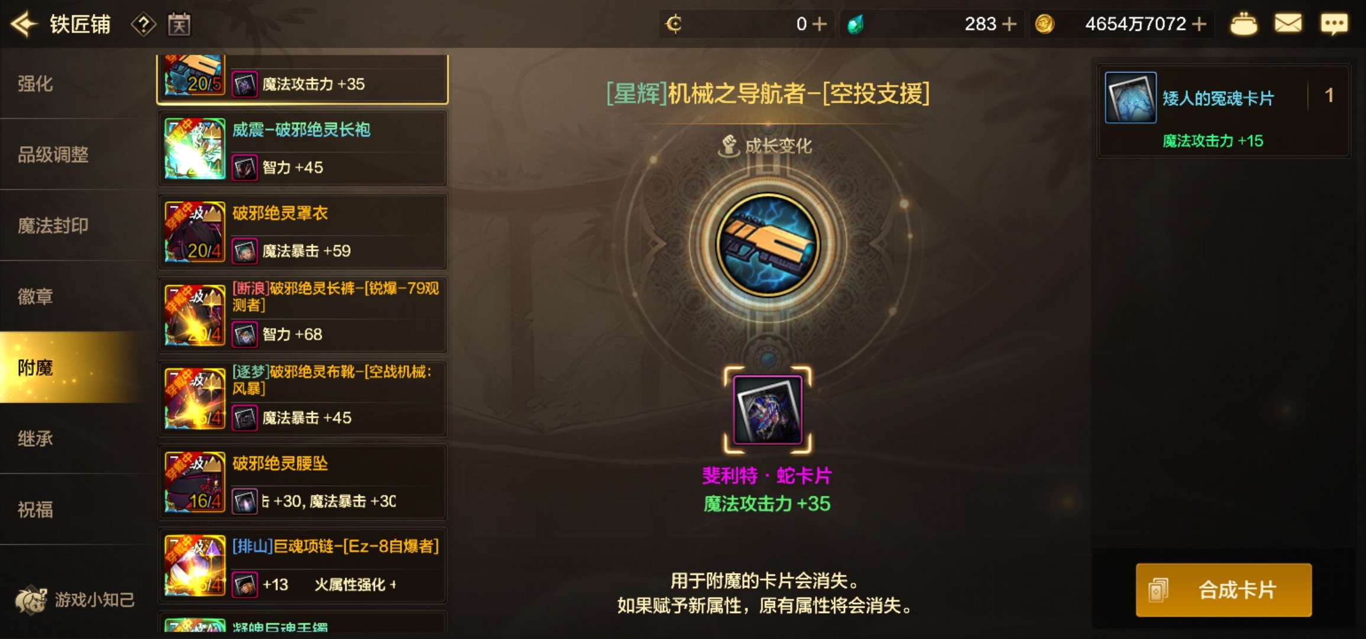Screen dimensions: 1366x639
Task: Select 破邪绝灵腰坠 item in list
Action: 302,482
